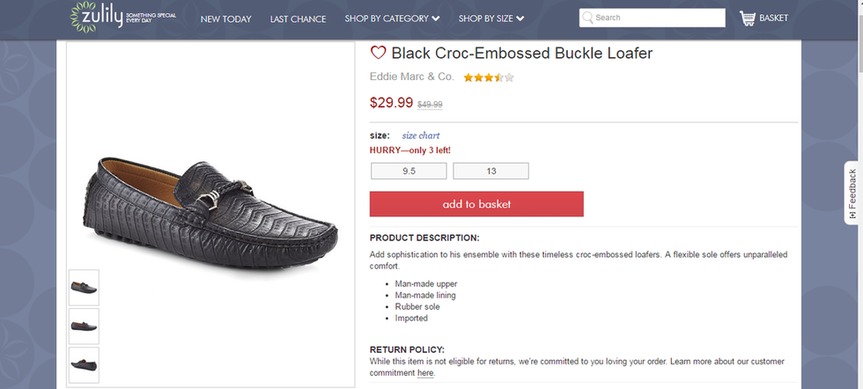Click the Eddie Marc & Co. brand name

(412, 77)
